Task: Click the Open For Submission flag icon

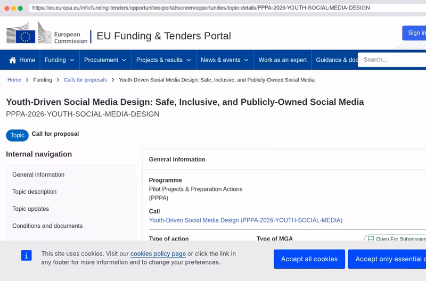Action: click(x=371, y=238)
